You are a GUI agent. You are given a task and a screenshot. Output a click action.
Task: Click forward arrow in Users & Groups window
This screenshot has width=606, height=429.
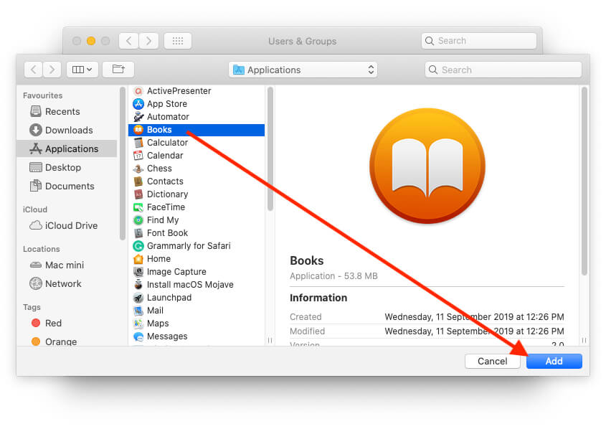click(x=148, y=41)
